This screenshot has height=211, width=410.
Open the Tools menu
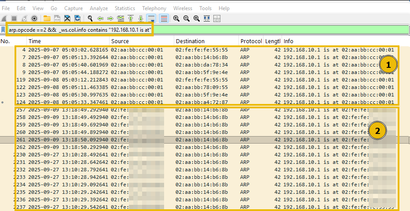point(205,8)
